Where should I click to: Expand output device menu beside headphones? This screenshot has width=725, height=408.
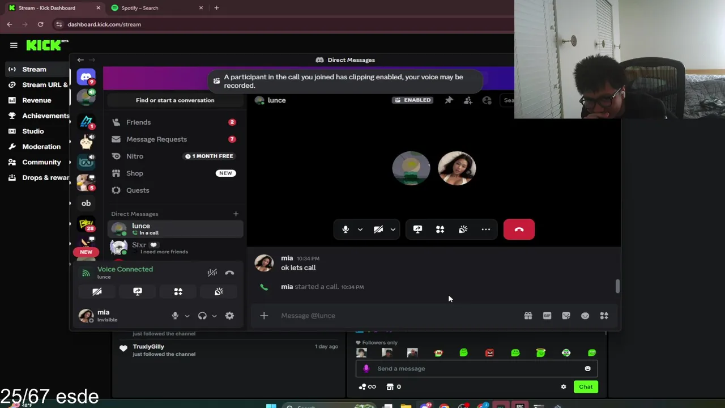[x=214, y=316]
